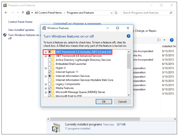The image size is (180, 137).
Task: Click the Internet Explorer 11 folder icon
Action: [x=53, y=72]
